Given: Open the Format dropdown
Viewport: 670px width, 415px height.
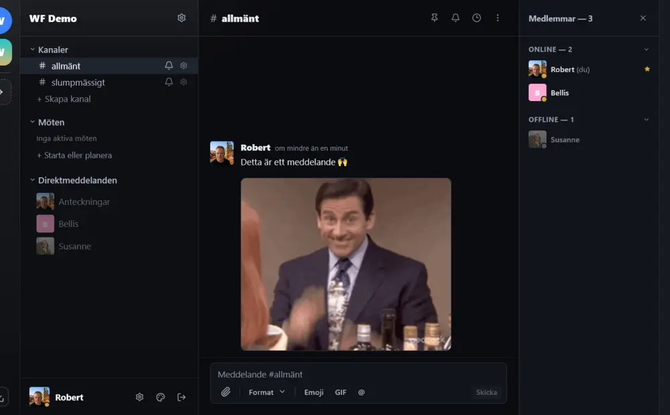Looking at the screenshot, I should coord(267,392).
